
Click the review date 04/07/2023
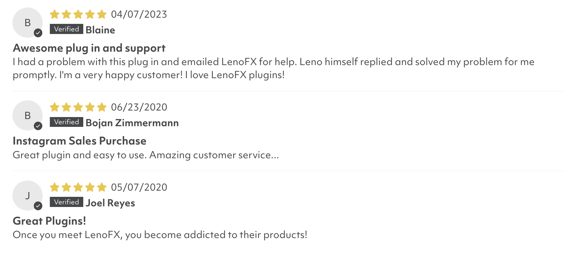139,14
